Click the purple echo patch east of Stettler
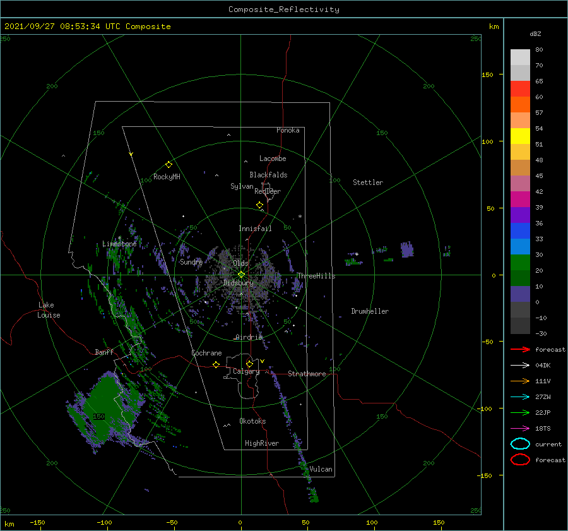Screen dimensions: 568x531 (407, 250)
